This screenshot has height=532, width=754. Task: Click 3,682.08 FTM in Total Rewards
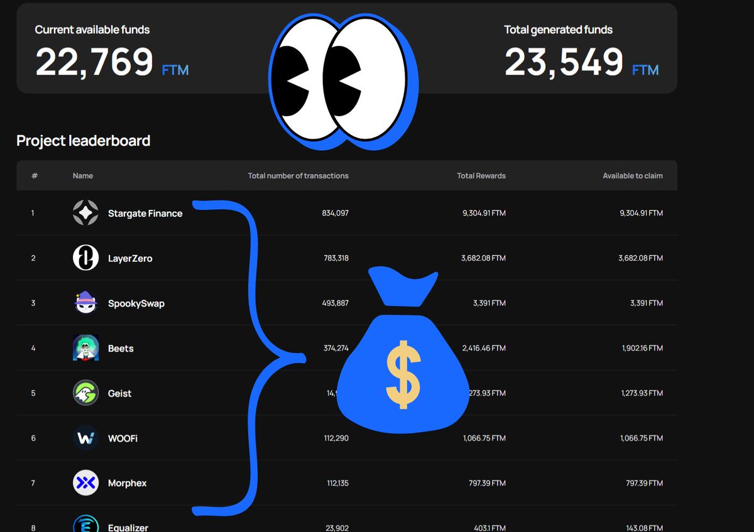pyautogui.click(x=484, y=258)
